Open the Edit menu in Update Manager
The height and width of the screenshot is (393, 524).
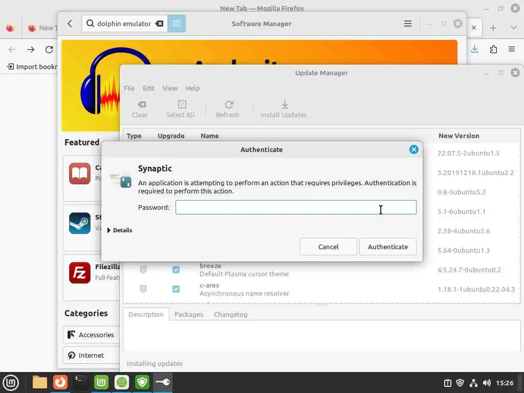tap(148, 88)
